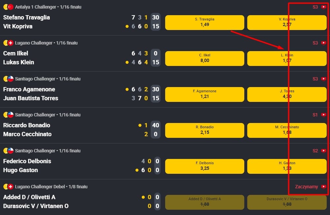Open the Antalya 1 Challenger league header

coord(41,7)
